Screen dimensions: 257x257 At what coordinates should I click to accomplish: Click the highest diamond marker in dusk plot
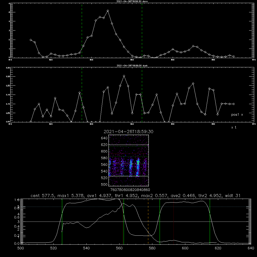coord(124,76)
